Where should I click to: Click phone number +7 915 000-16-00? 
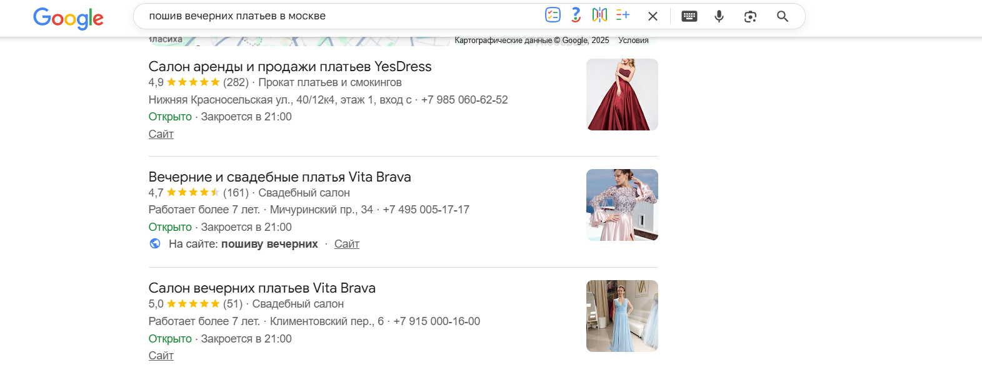tap(437, 321)
